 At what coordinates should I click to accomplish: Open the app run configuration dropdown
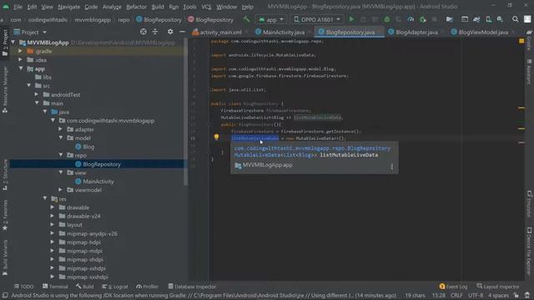coord(271,19)
